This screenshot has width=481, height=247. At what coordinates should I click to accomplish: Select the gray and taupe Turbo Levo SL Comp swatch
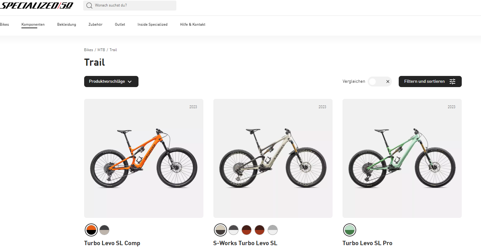click(104, 230)
